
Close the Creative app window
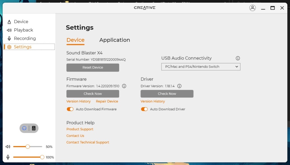click(x=282, y=8)
